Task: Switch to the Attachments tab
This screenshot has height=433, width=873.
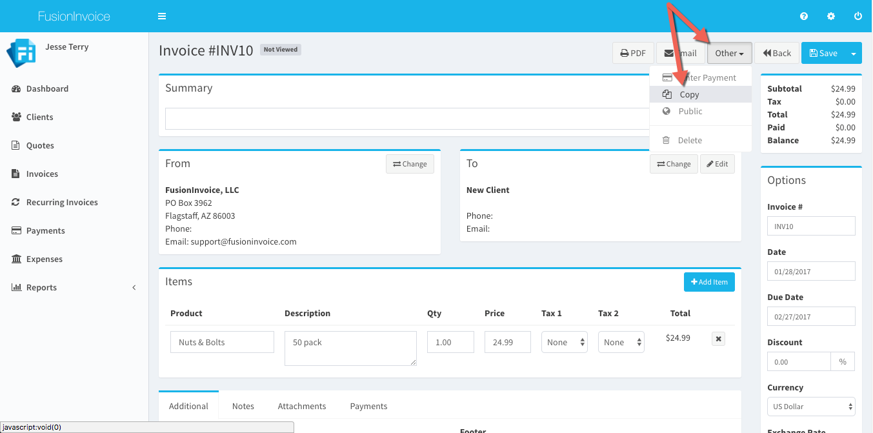Action: (x=302, y=406)
